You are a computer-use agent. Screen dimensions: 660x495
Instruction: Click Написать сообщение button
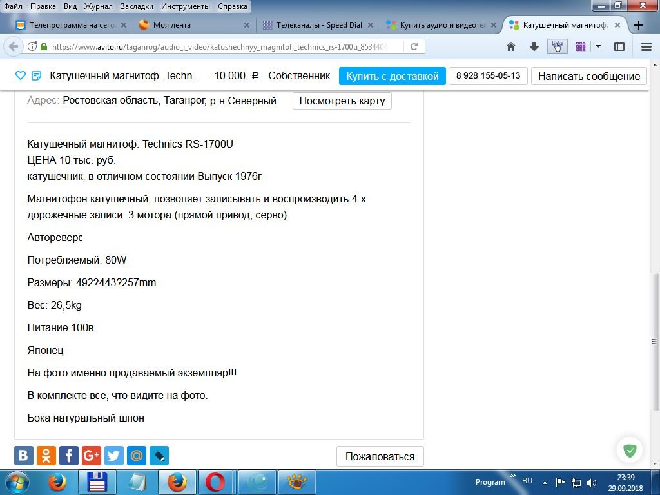(589, 76)
